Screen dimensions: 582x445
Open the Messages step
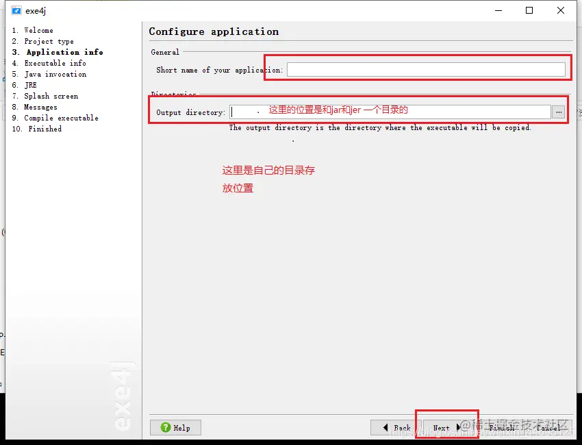pyautogui.click(x=34, y=107)
